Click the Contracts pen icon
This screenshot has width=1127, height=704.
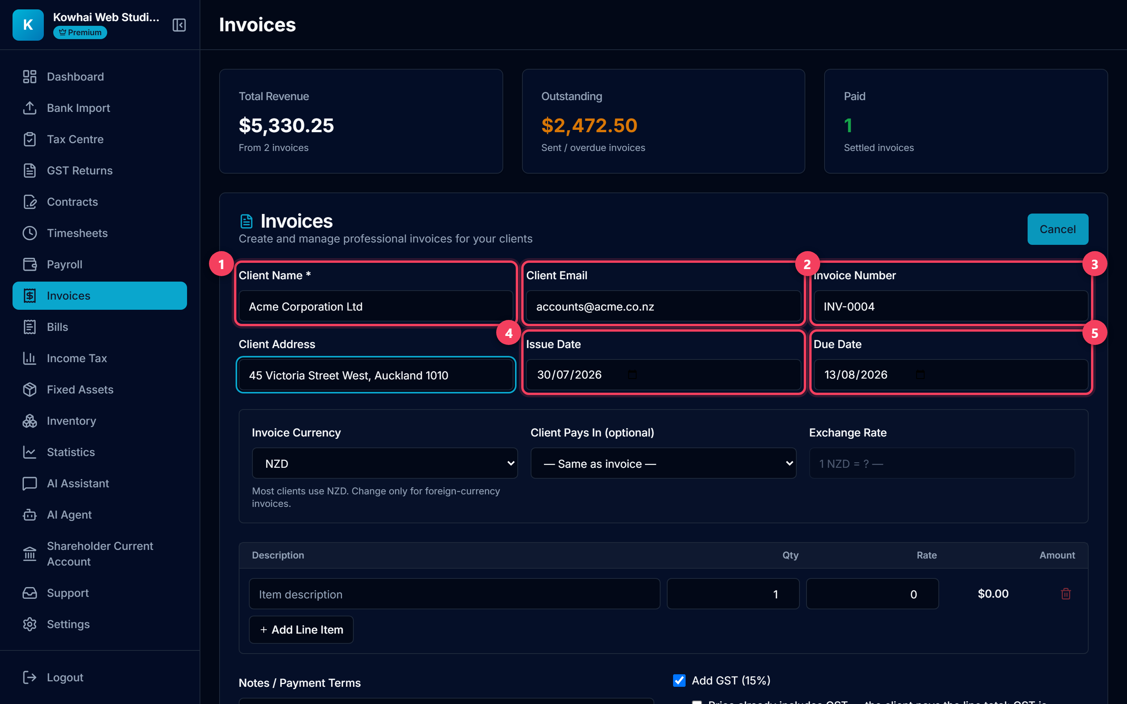(x=30, y=201)
